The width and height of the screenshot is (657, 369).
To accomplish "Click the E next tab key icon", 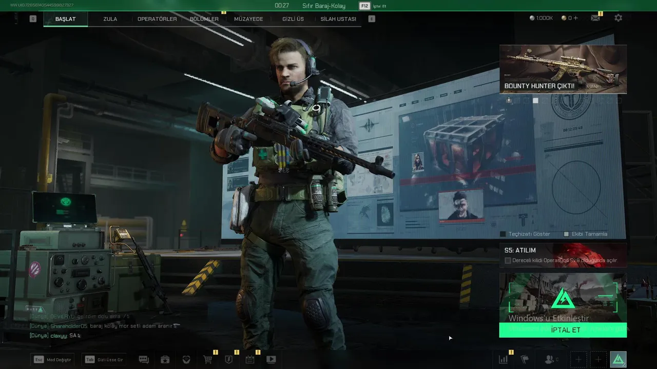I will pos(372,19).
